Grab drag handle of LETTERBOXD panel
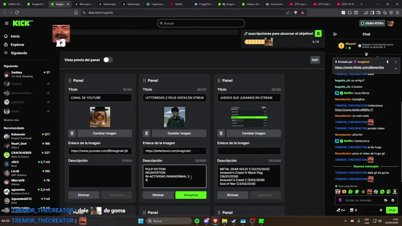 pos(144,81)
